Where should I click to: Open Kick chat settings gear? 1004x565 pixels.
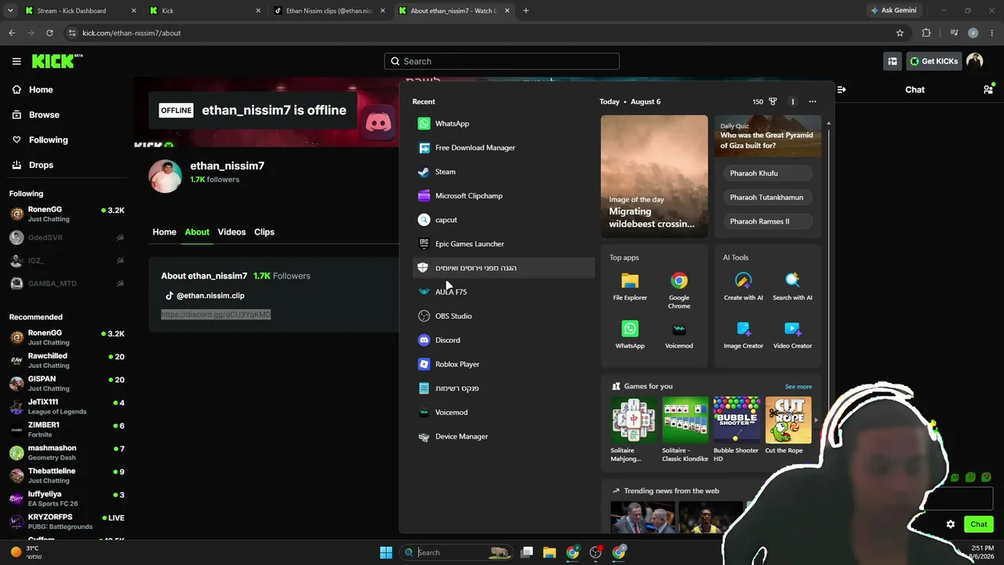click(x=951, y=524)
